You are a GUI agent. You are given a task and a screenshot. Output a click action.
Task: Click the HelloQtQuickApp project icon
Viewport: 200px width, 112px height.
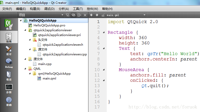(26, 21)
